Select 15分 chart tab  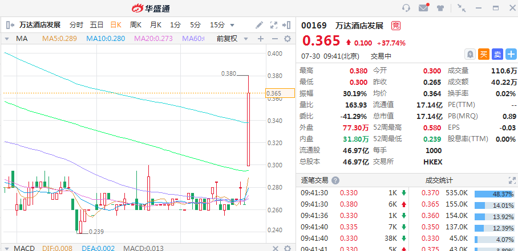coord(217,24)
